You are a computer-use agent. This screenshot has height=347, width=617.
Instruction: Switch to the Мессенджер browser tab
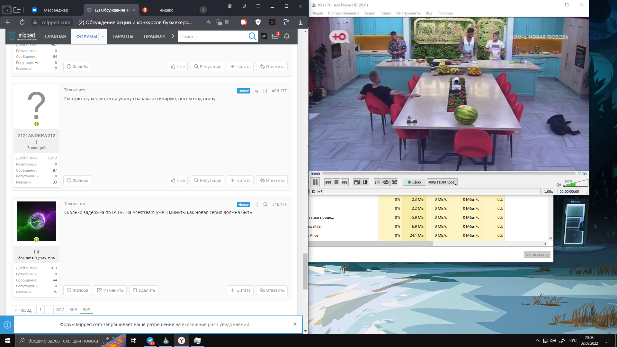click(x=55, y=10)
